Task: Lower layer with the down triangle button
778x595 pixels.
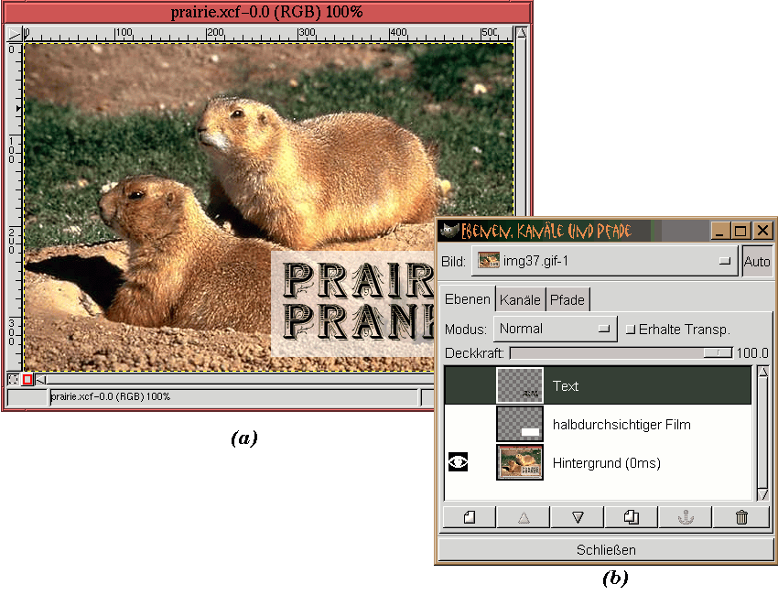Action: click(577, 517)
